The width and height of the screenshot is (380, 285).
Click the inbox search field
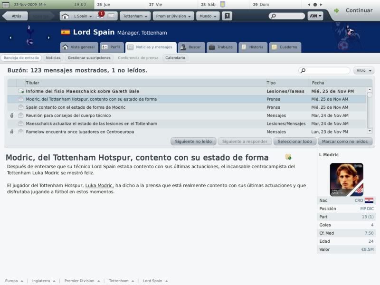324,70
